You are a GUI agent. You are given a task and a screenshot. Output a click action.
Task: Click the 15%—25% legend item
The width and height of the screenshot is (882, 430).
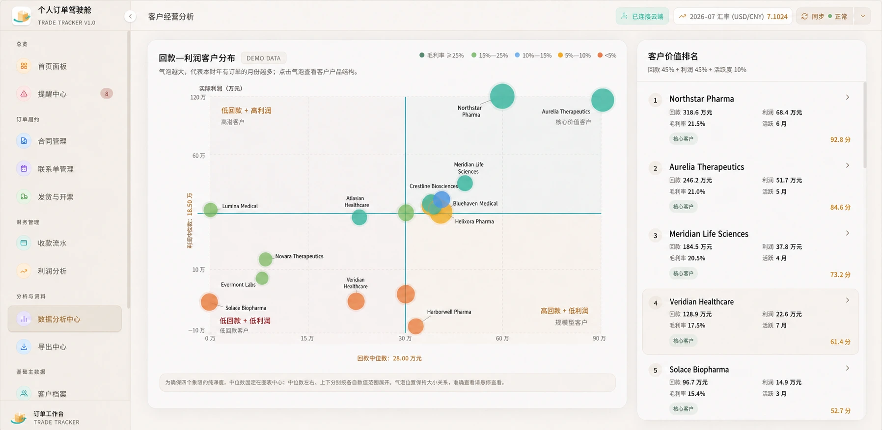pyautogui.click(x=490, y=55)
